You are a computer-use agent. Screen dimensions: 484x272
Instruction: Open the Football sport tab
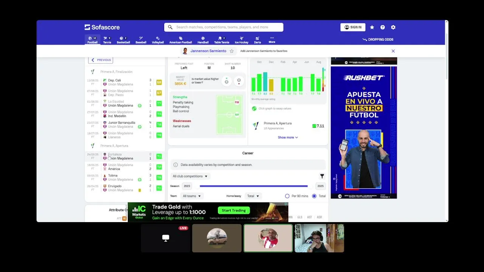(x=92, y=40)
